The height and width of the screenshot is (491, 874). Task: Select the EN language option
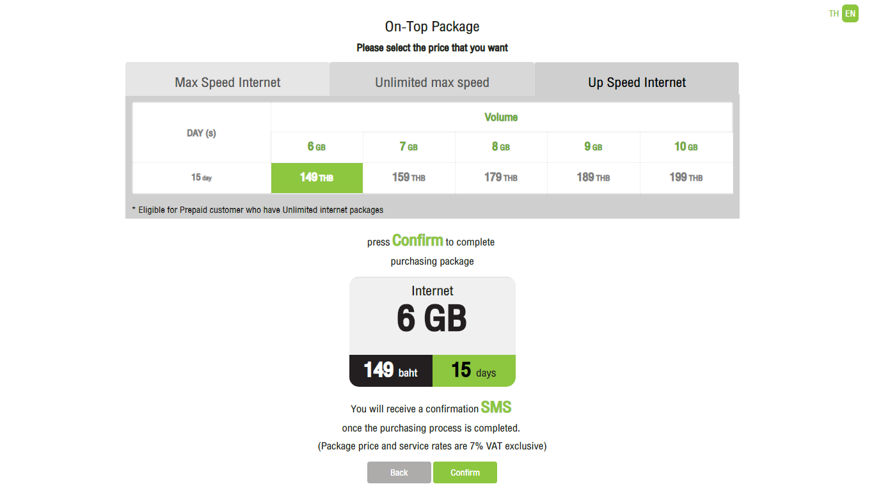[x=850, y=13]
